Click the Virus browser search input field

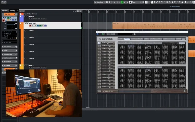pyautogui.click(x=182, y=43)
